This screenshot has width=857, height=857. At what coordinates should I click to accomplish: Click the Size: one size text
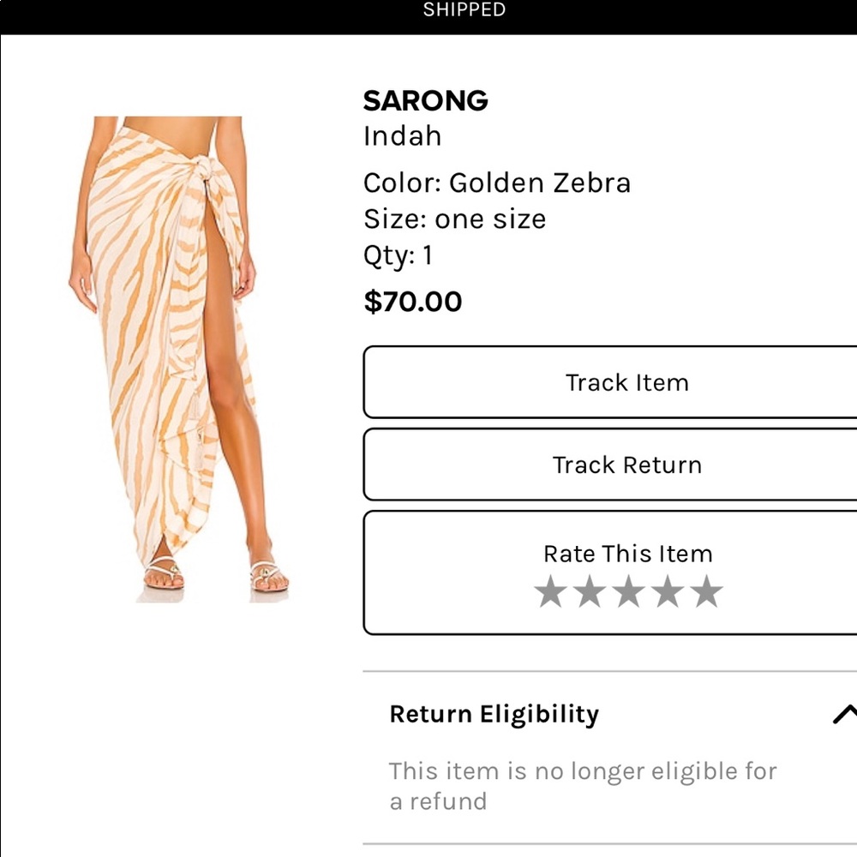pos(454,219)
